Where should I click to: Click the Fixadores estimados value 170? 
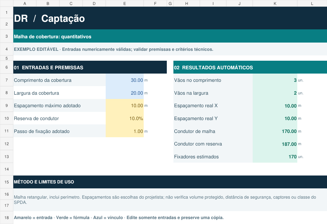tap(275, 157)
